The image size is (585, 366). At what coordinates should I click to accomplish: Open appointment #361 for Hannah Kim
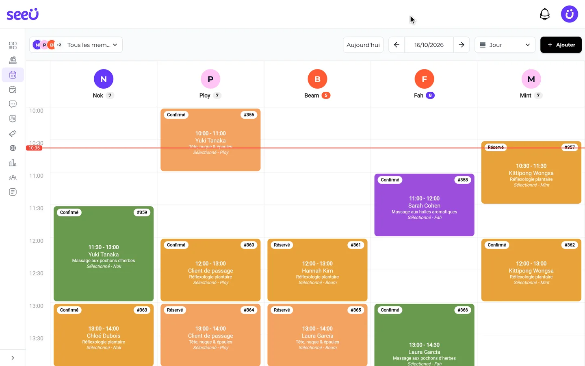[x=317, y=270]
